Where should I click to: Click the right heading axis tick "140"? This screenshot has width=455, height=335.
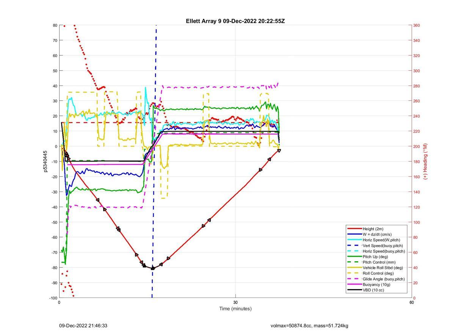pyautogui.click(x=417, y=192)
